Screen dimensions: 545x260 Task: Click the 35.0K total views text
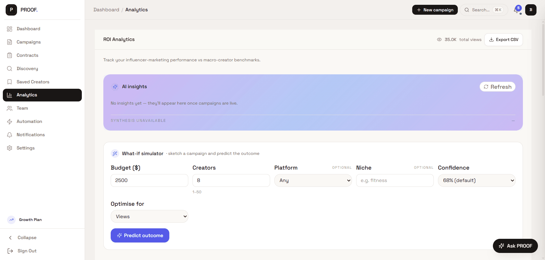click(463, 40)
